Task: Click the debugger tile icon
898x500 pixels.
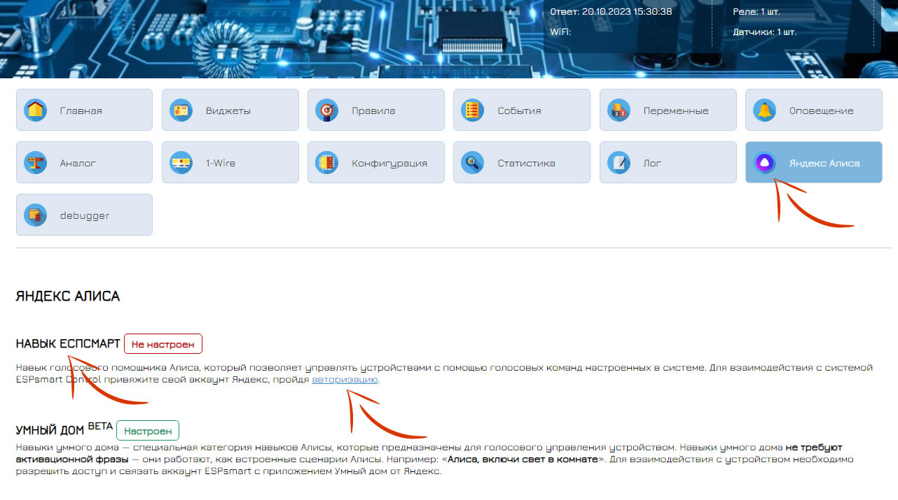Action: pos(36,215)
